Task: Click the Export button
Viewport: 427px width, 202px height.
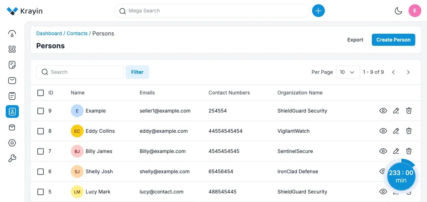Action: [x=355, y=40]
